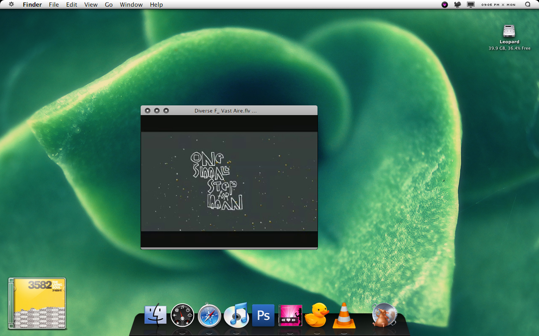Image resolution: width=539 pixels, height=336 pixels.
Task: Open Safari browser in the Dock
Action: tap(209, 315)
